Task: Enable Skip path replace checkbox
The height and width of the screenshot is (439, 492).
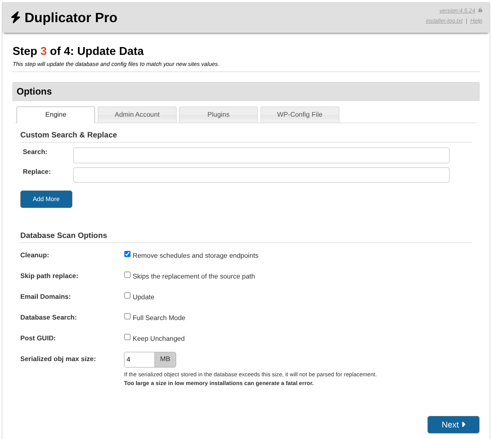Action: [128, 275]
